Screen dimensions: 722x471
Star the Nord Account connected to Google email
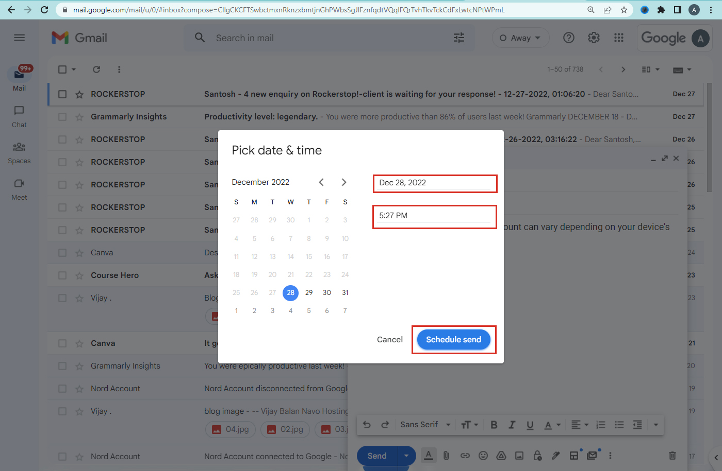click(79, 457)
